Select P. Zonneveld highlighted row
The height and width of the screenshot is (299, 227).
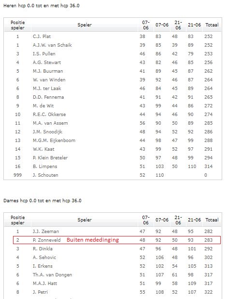pyautogui.click(x=117, y=240)
